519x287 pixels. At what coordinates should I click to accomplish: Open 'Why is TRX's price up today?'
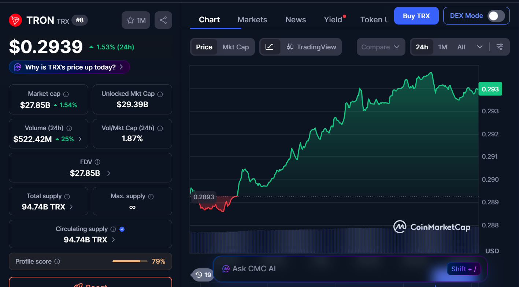[x=70, y=67]
